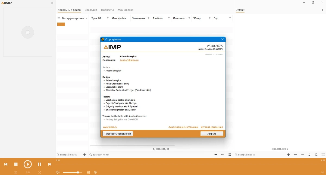Close the О программе dialog with X
This screenshot has width=326, height=175.
(222, 39)
